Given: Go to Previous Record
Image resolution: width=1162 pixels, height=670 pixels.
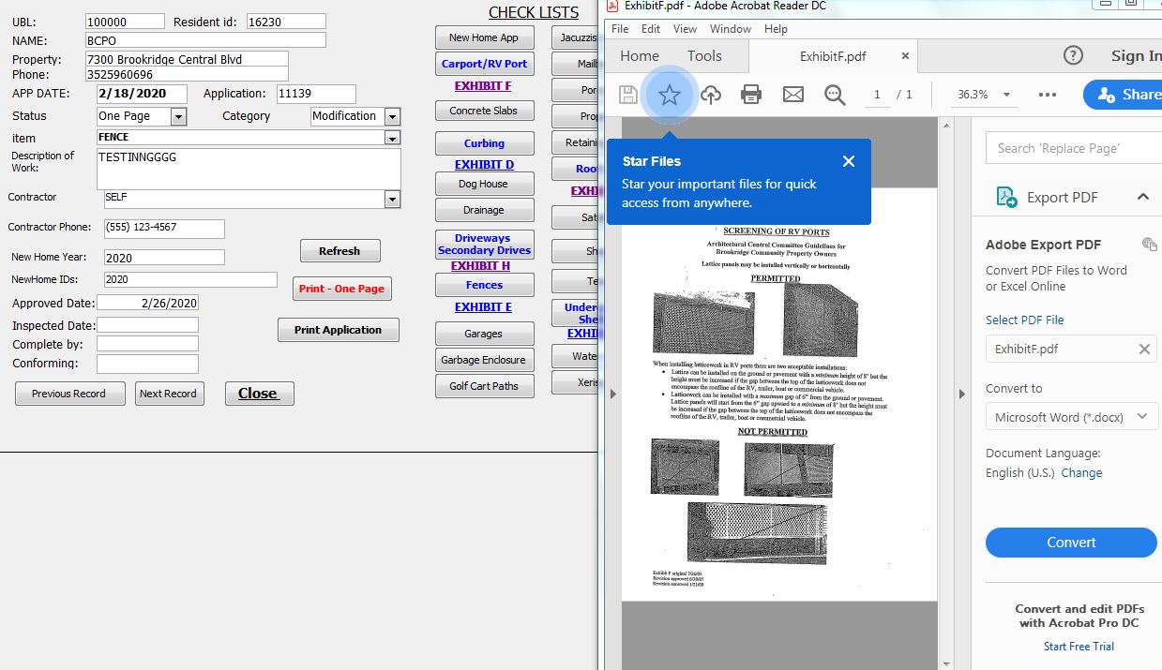Looking at the screenshot, I should pyautogui.click(x=69, y=394).
